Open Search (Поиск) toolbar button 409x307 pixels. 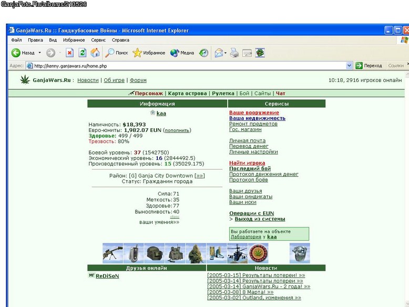coord(117,53)
